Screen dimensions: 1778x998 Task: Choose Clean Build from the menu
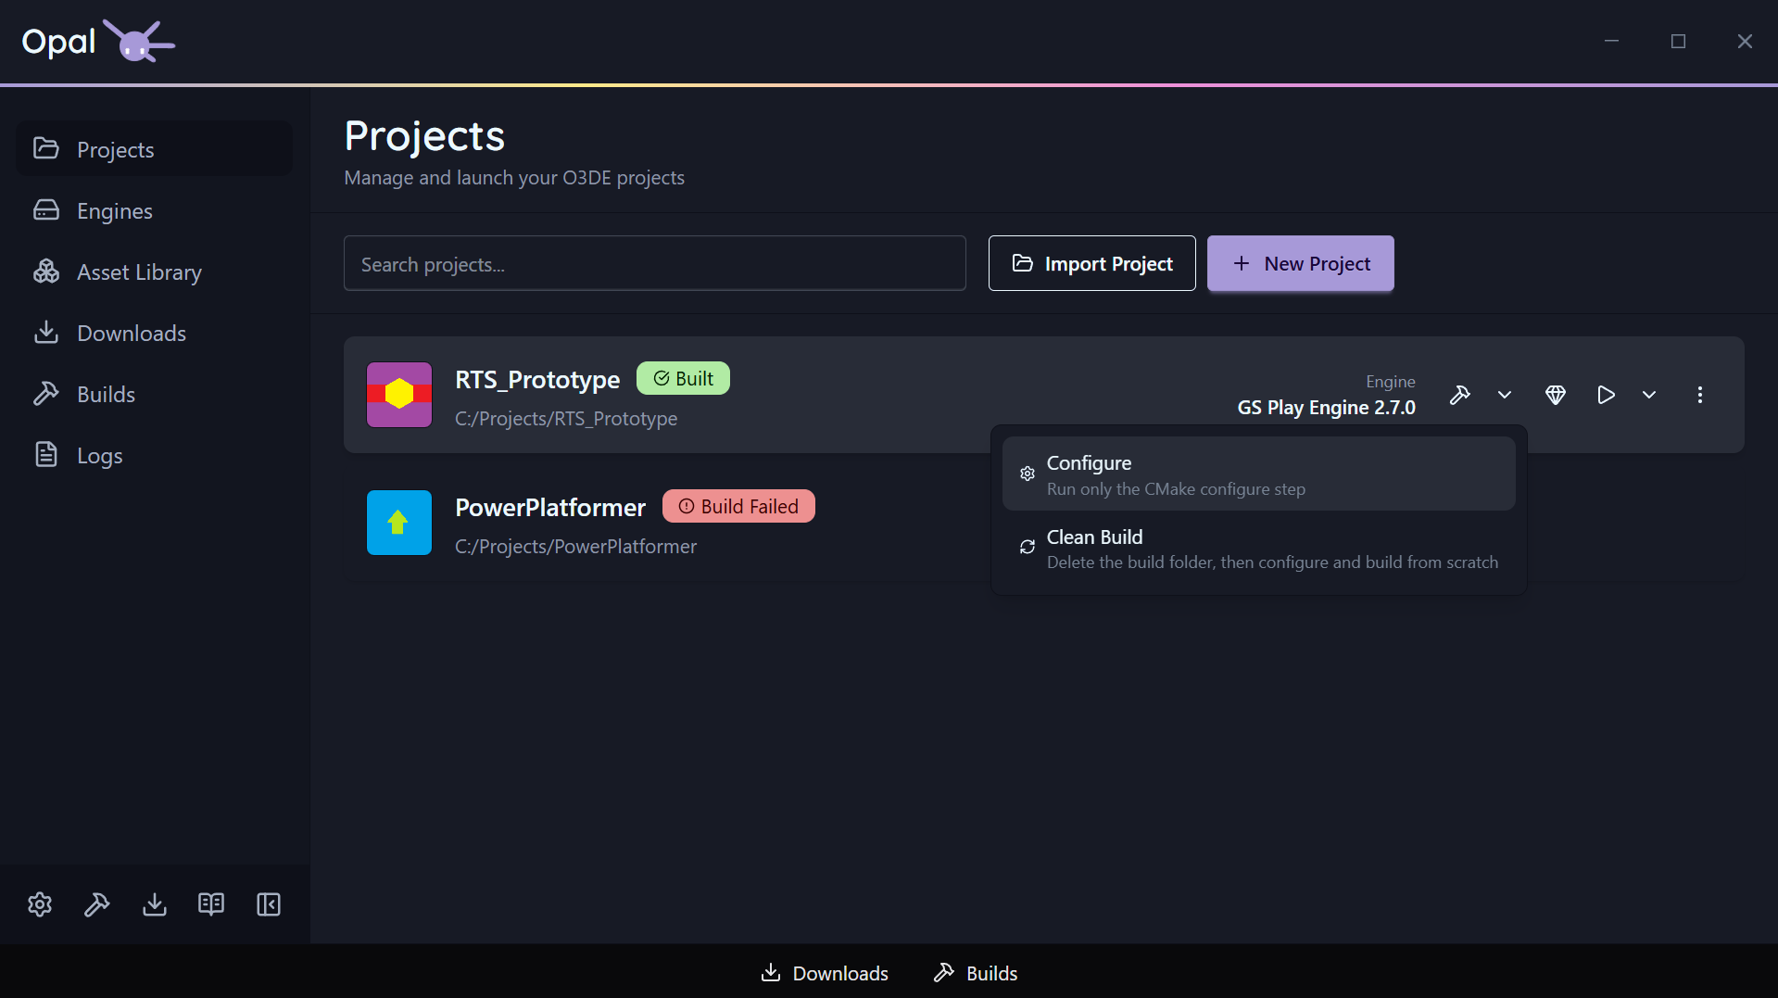(1258, 548)
